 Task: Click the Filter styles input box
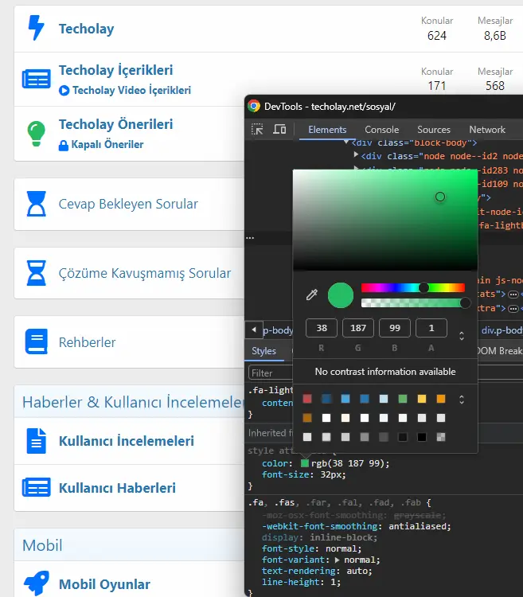[270, 373]
